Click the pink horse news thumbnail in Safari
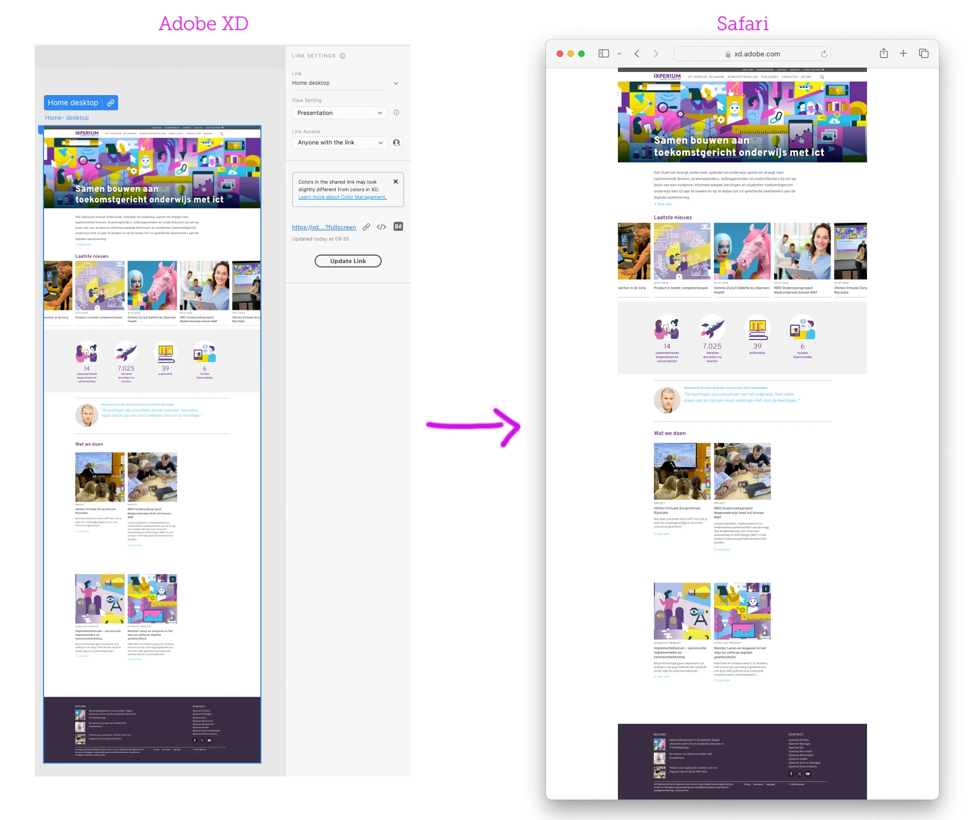 tap(742, 251)
